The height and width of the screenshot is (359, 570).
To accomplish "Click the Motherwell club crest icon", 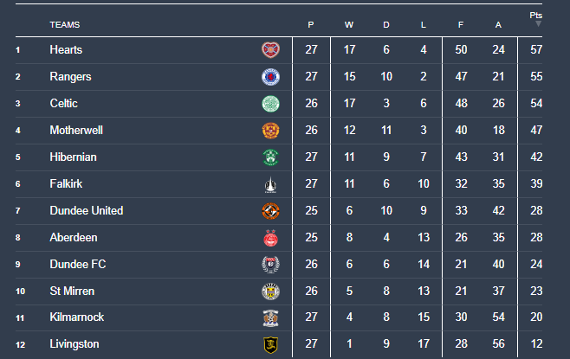I will click(x=271, y=131).
